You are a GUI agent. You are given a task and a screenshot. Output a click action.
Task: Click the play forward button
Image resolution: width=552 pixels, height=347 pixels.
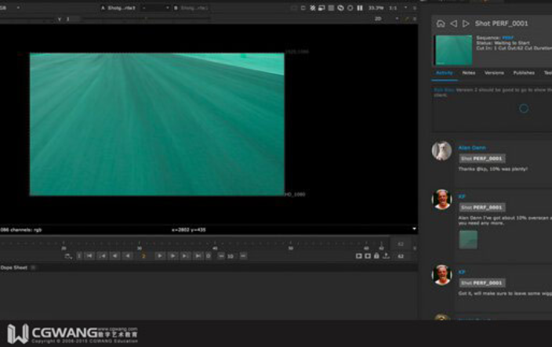click(159, 256)
